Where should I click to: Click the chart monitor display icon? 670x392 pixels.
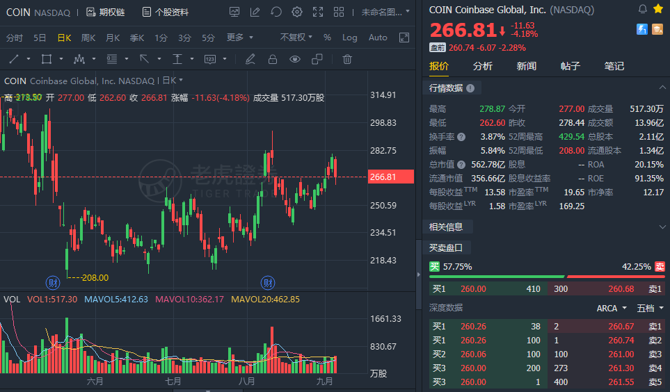click(x=234, y=12)
